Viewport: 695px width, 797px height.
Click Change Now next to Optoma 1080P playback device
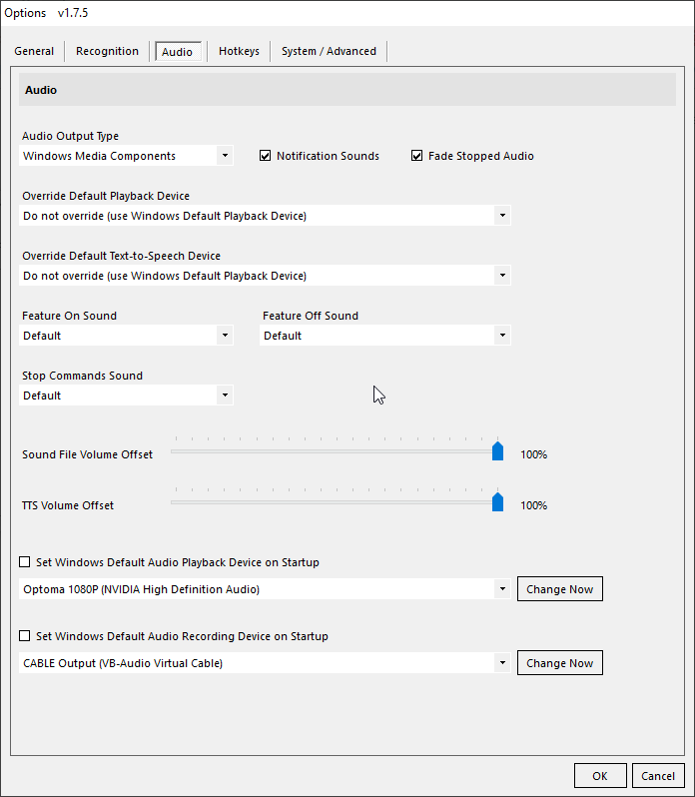tap(559, 589)
